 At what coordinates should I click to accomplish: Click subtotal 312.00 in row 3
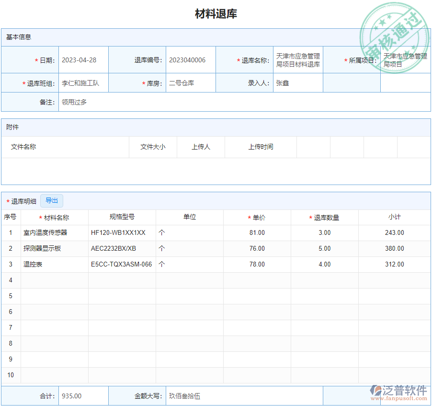pos(394,265)
